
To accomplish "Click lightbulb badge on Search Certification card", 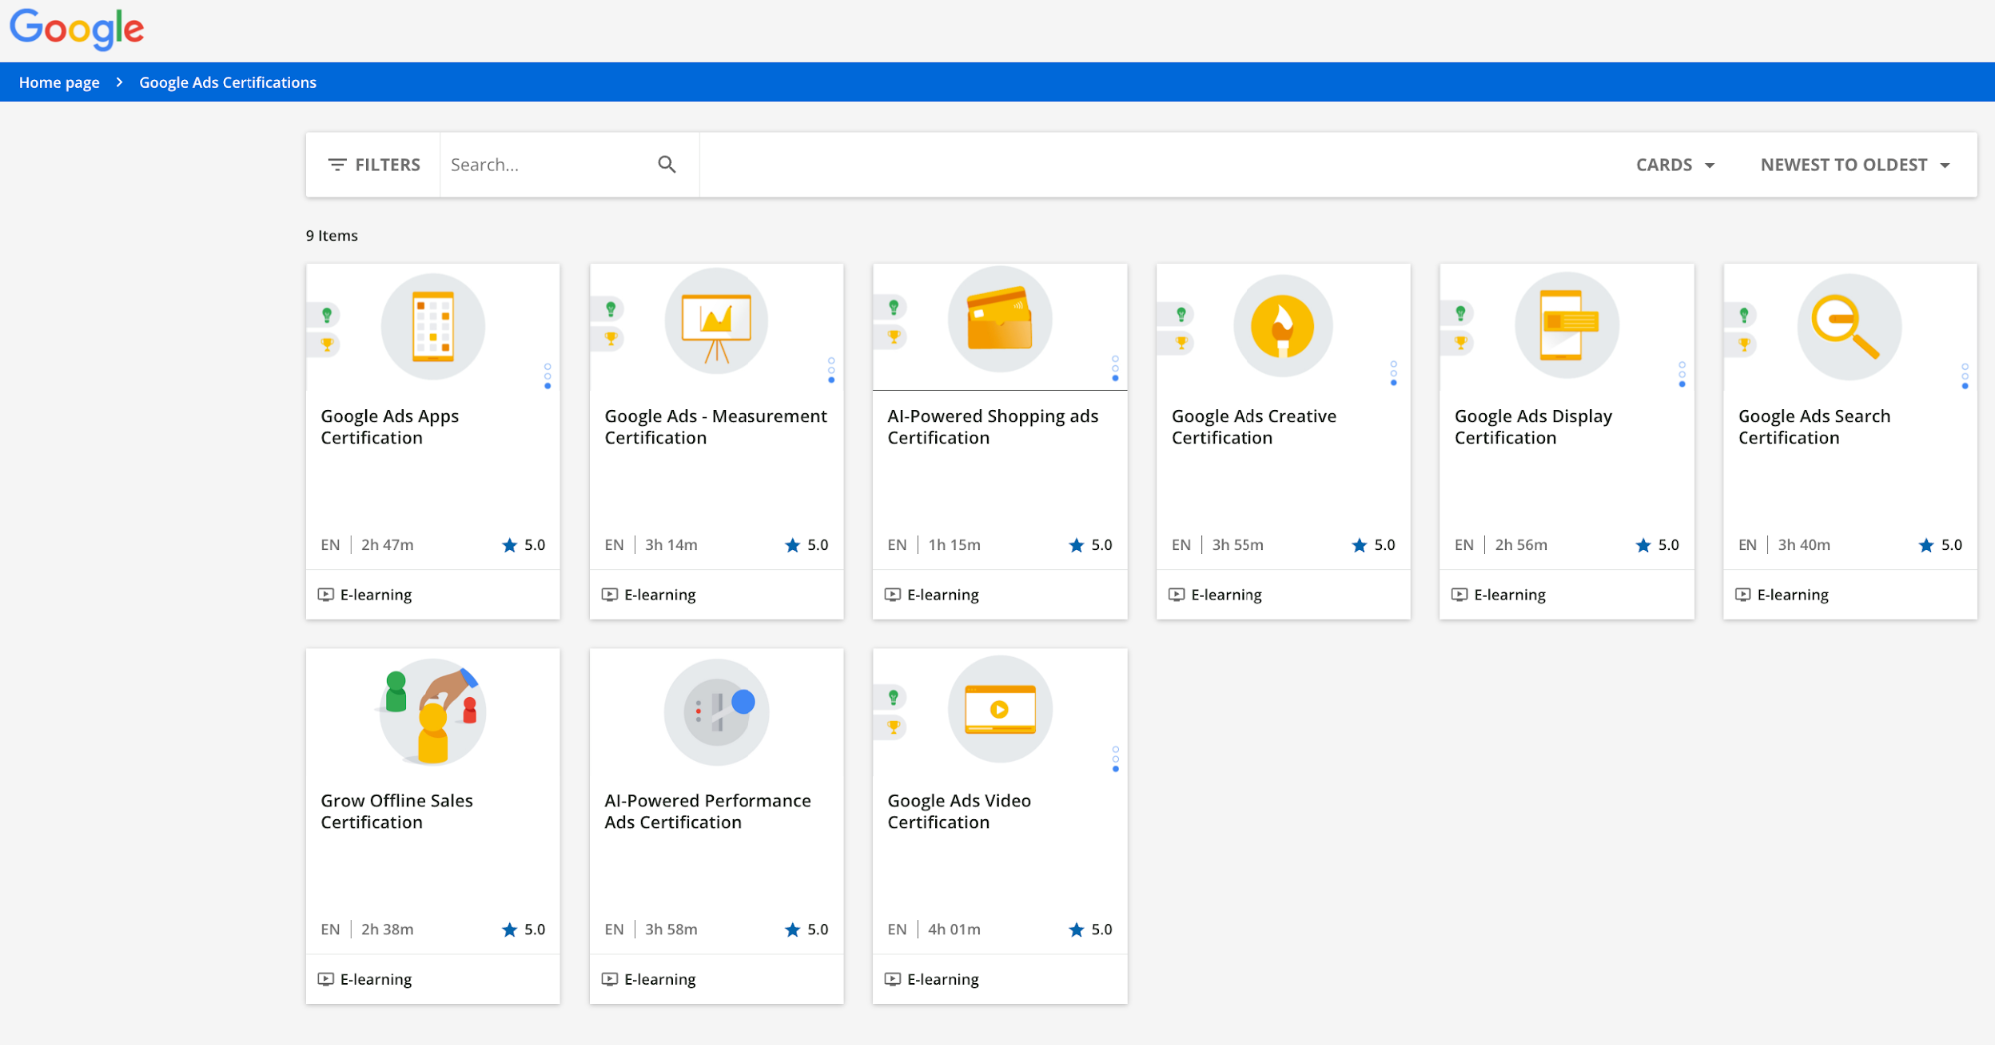I will [1744, 315].
